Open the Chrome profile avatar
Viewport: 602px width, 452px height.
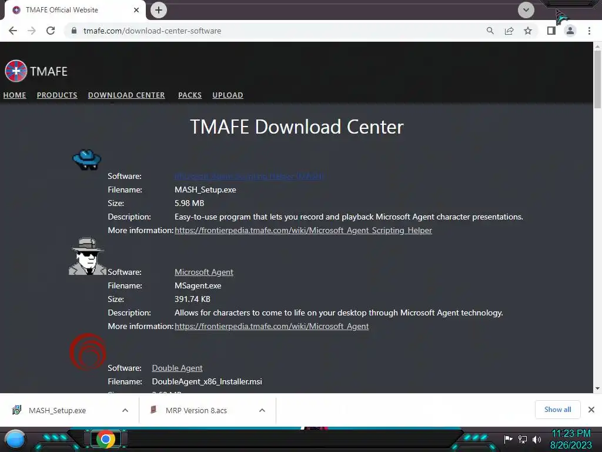pyautogui.click(x=570, y=31)
